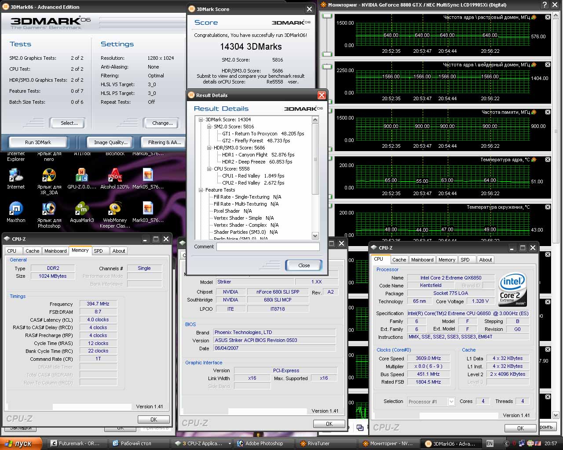Open the Ярлык для XR_3DA desktop shortcut
This screenshot has width=563, height=450.
click(49, 181)
